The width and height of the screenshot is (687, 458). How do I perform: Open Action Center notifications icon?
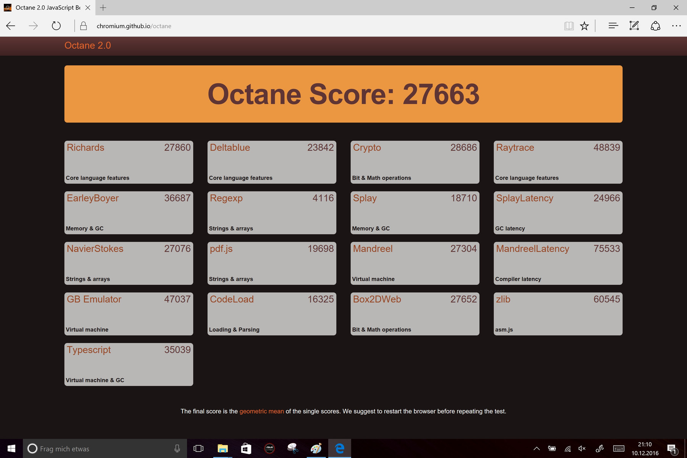[672, 449]
